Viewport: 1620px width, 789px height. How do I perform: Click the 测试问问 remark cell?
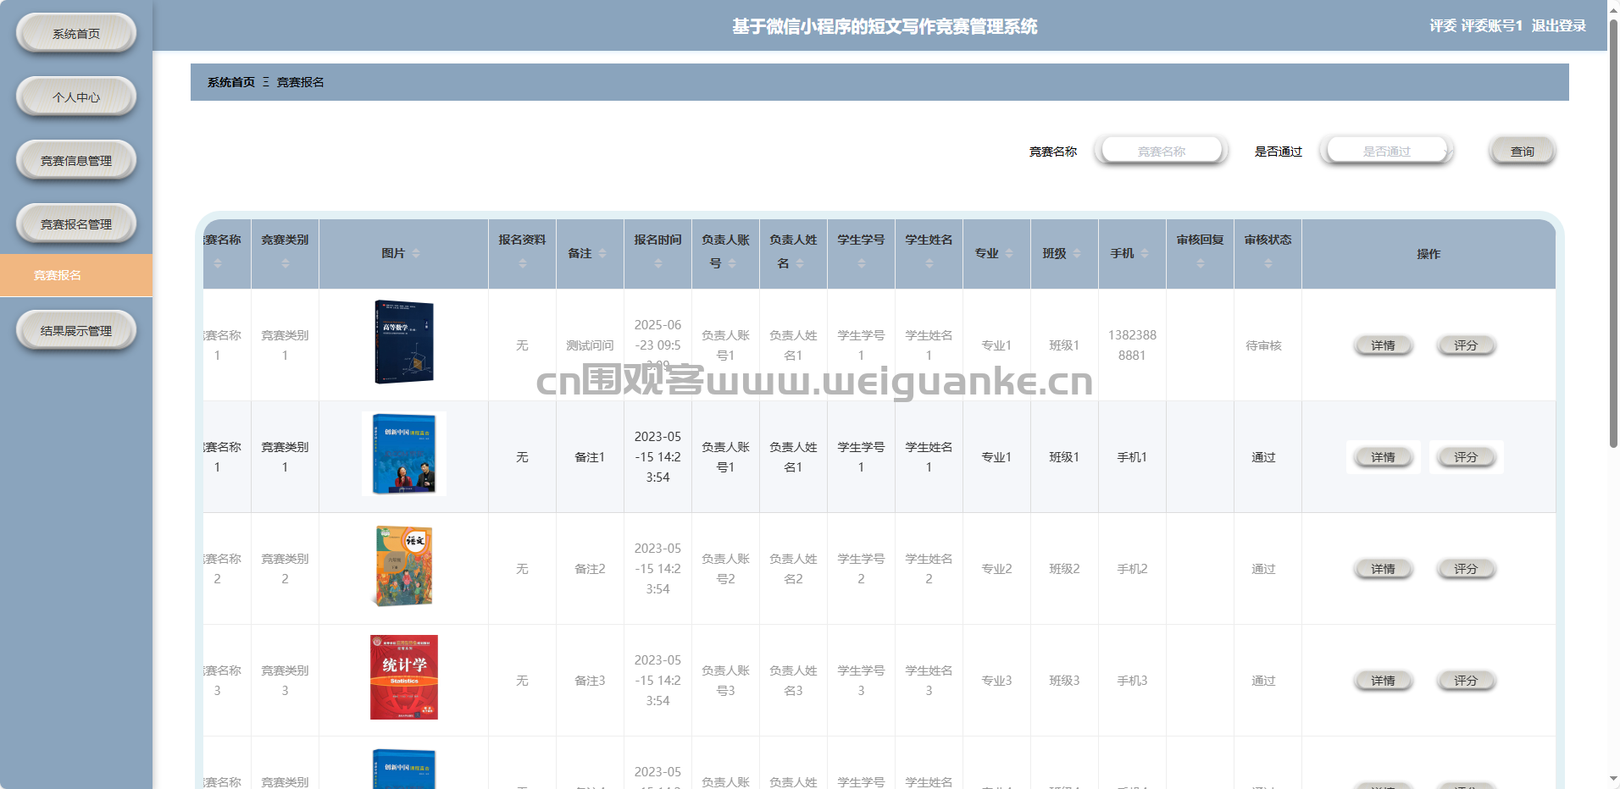(590, 345)
